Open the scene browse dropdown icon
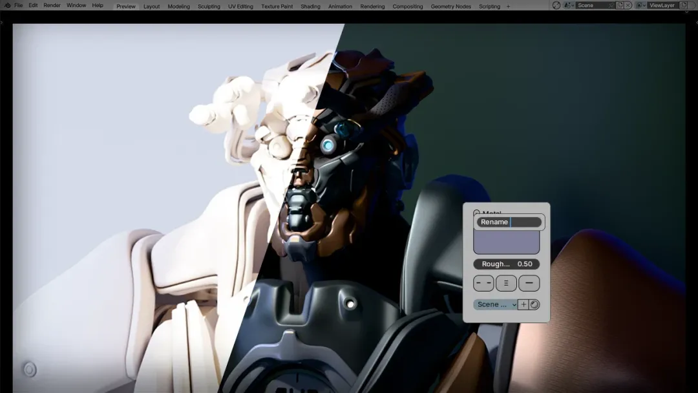 569,5
